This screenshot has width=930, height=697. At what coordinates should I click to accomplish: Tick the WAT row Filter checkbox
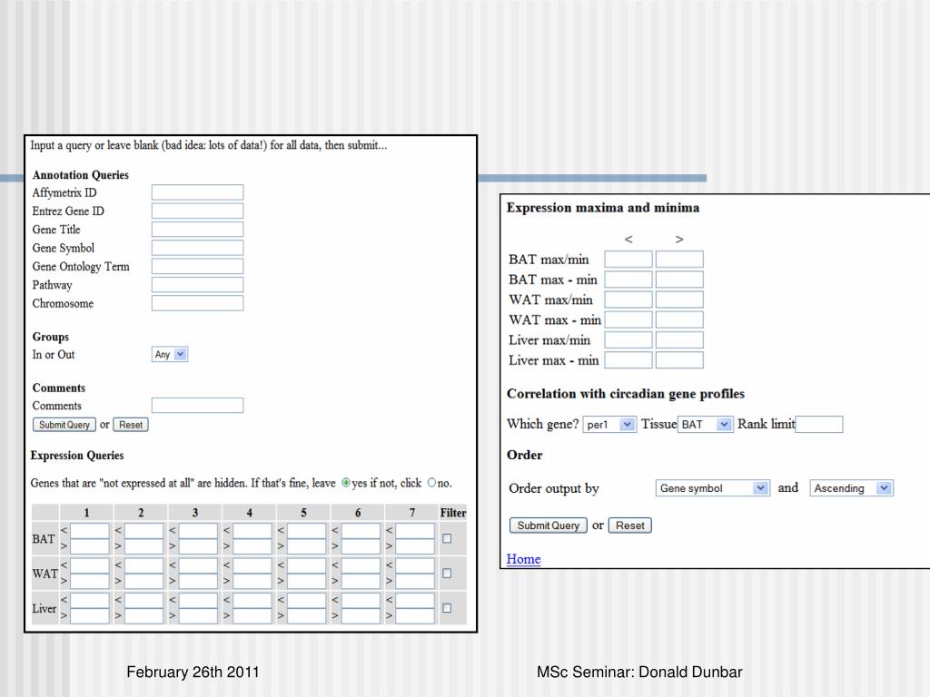tap(447, 574)
